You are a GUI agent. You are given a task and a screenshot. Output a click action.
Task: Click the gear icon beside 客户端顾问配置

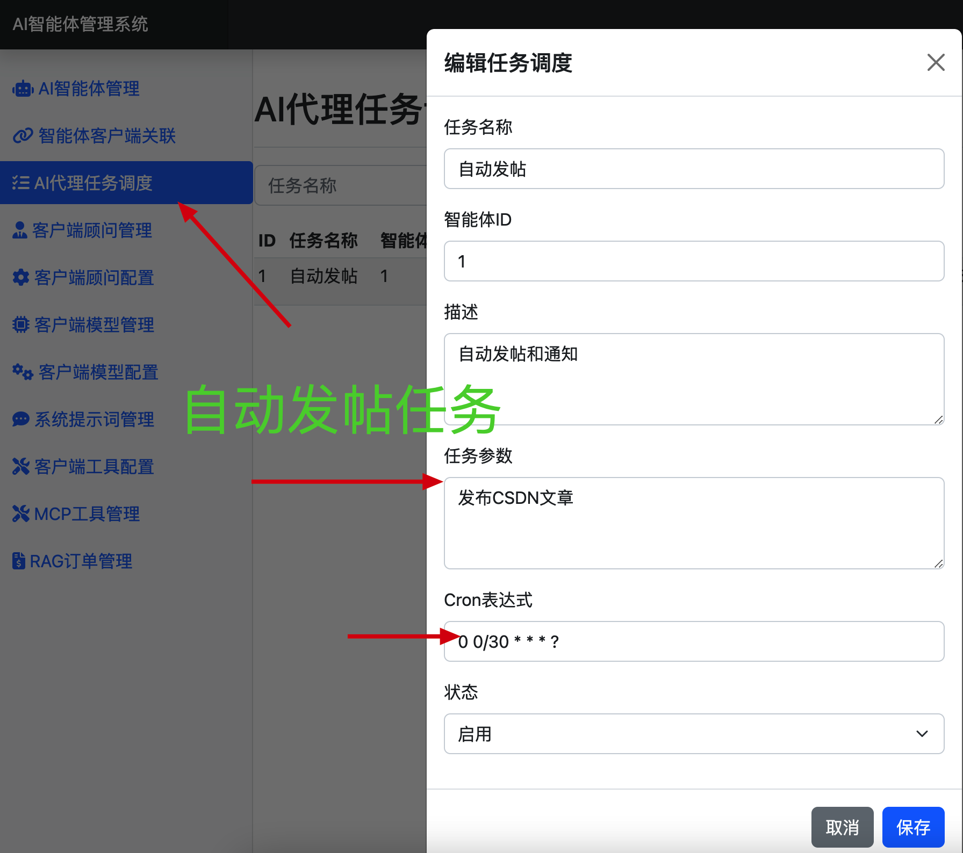pos(21,277)
